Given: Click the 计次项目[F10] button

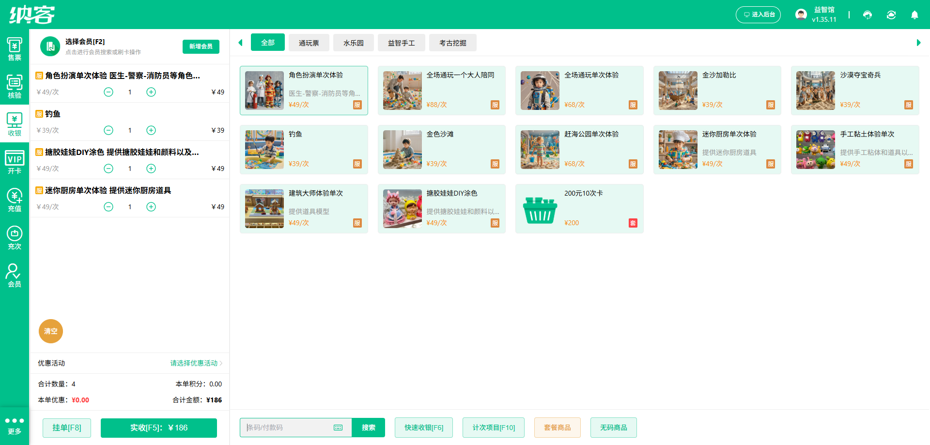Looking at the screenshot, I should click(x=494, y=428).
